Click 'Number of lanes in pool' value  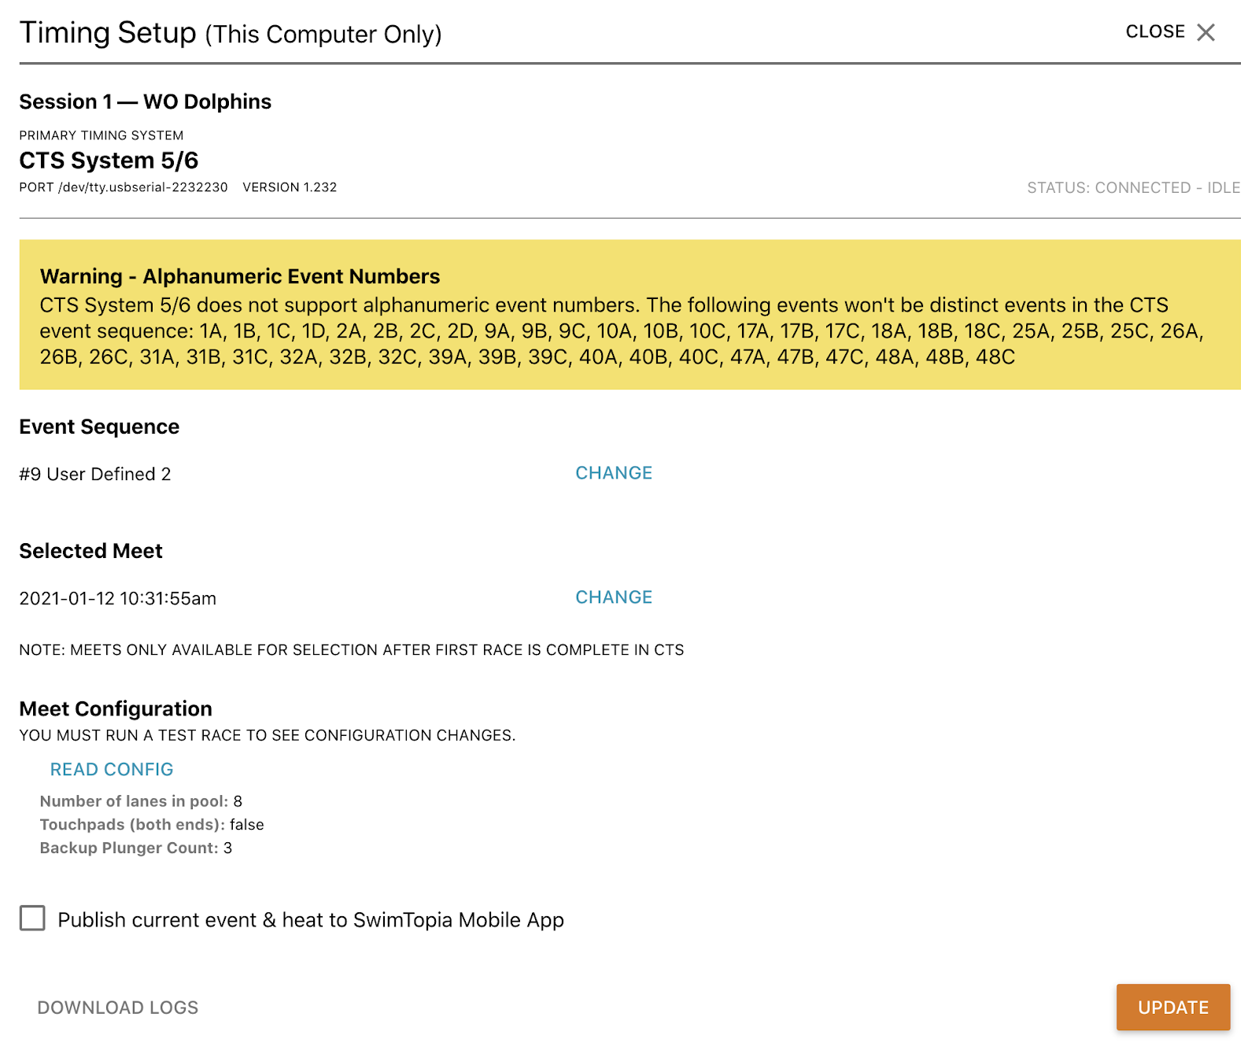tap(237, 801)
